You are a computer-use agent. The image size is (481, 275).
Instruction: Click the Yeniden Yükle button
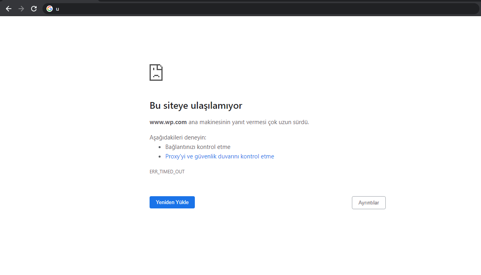pyautogui.click(x=172, y=203)
